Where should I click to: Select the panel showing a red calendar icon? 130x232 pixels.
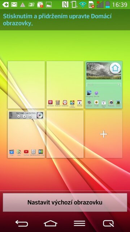pyautogui.click(x=65, y=85)
